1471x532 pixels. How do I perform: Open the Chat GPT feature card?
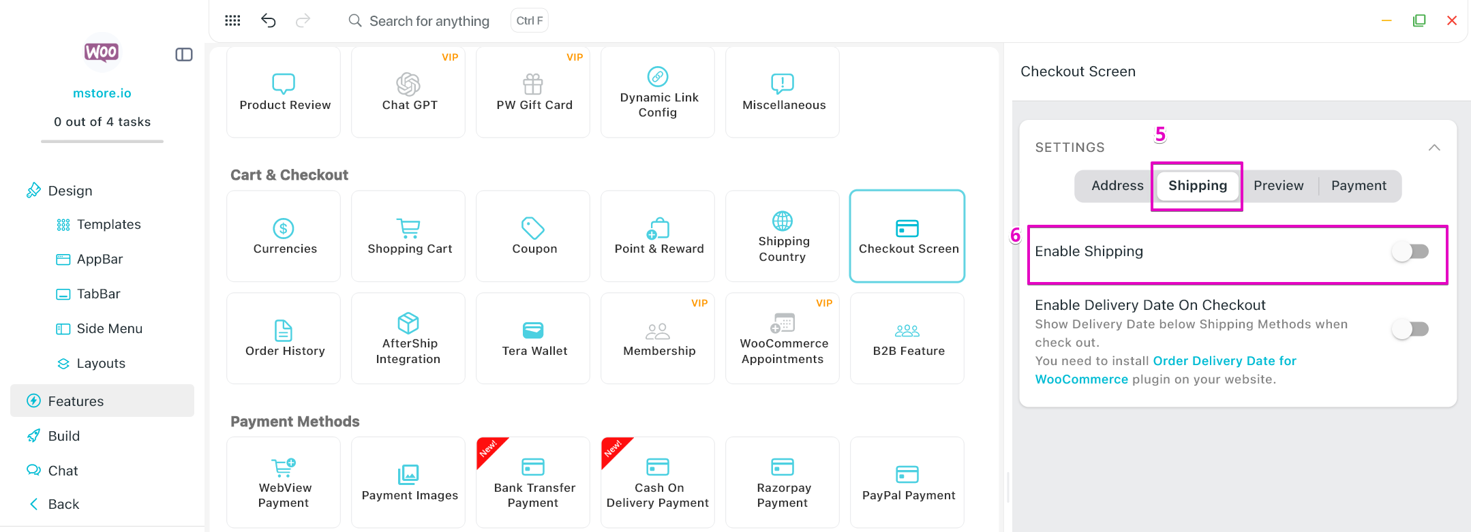[x=408, y=92]
